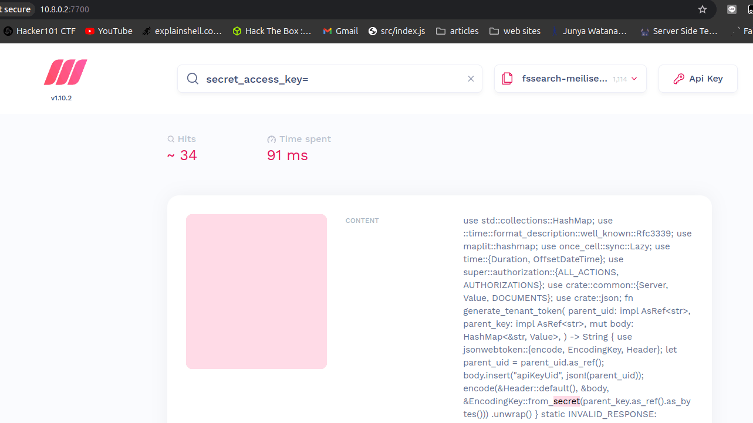
Task: Click the Hits count ~ 34
Action: (x=182, y=155)
